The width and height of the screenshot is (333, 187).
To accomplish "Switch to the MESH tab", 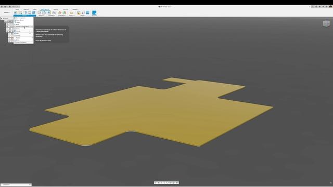I will [x=35, y=9].
